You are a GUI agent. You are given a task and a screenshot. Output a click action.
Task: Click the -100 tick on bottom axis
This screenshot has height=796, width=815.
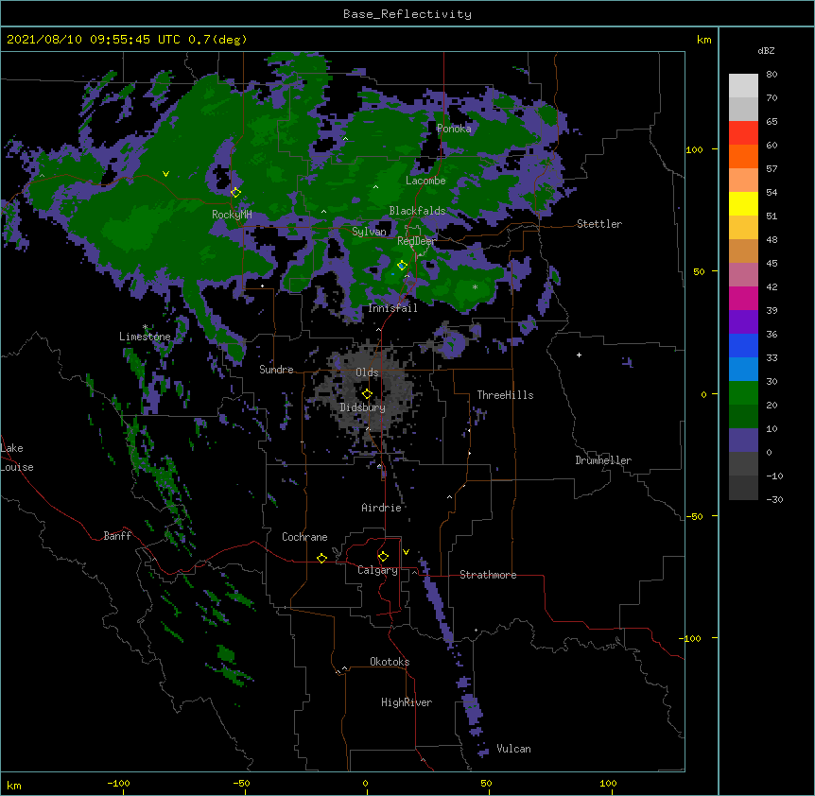(x=118, y=783)
